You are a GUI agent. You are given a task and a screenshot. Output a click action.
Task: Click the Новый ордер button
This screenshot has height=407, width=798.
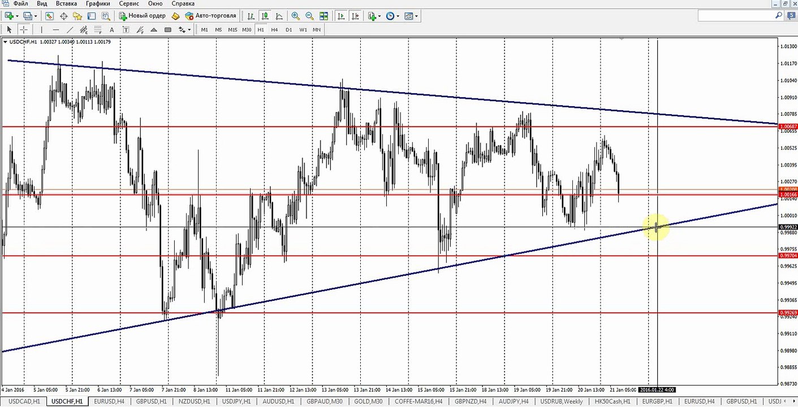point(142,16)
